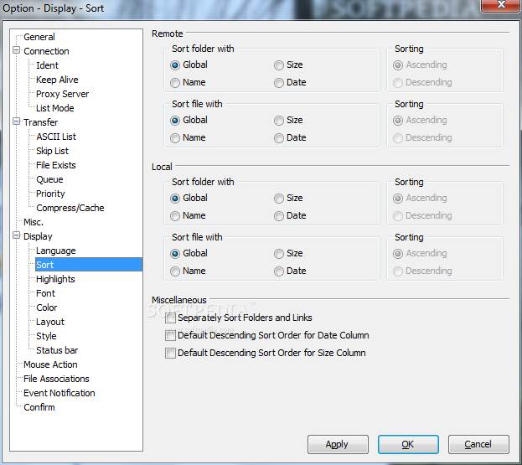Screen dimensions: 522x465
Task: Select Layout tree item
Action: [50, 322]
